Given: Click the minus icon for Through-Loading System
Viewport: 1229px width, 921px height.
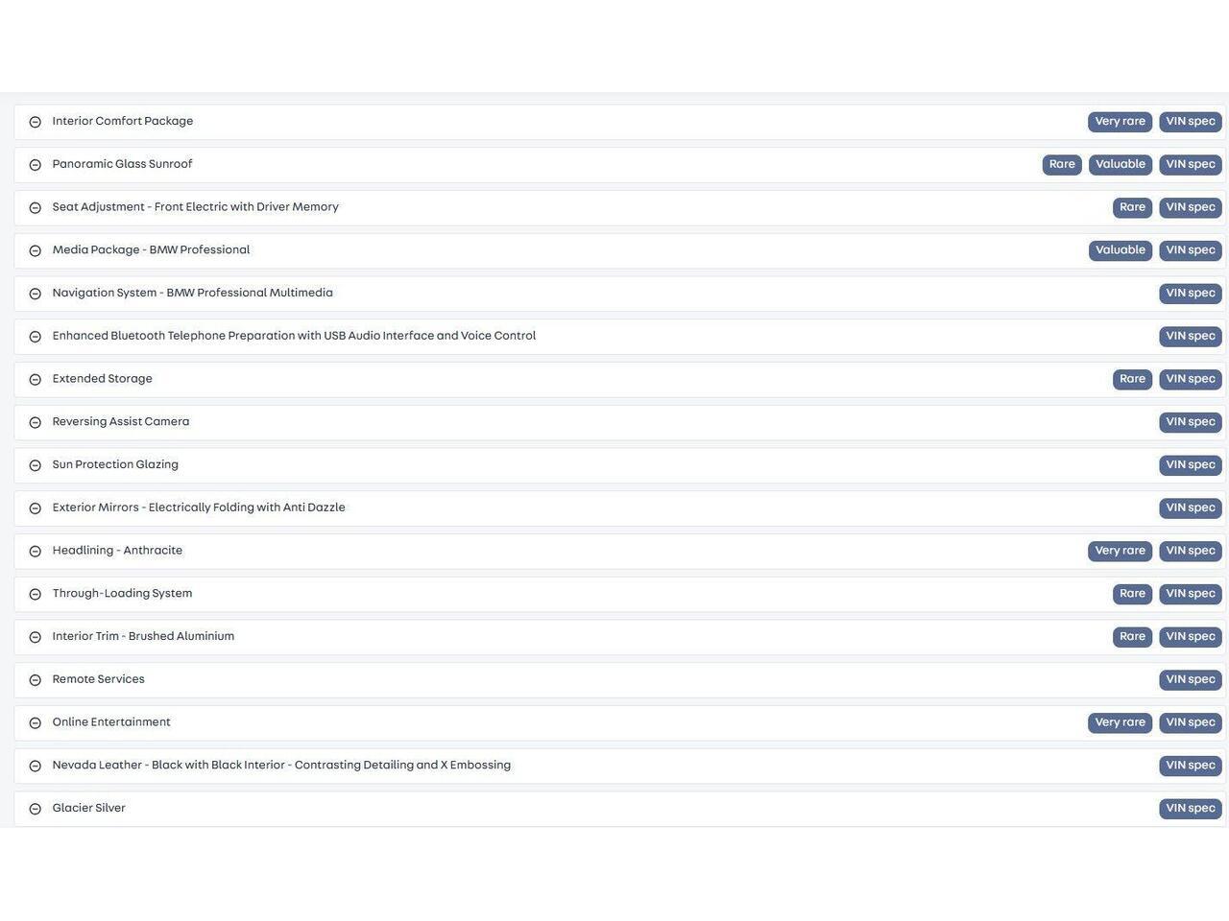Looking at the screenshot, I should (36, 595).
